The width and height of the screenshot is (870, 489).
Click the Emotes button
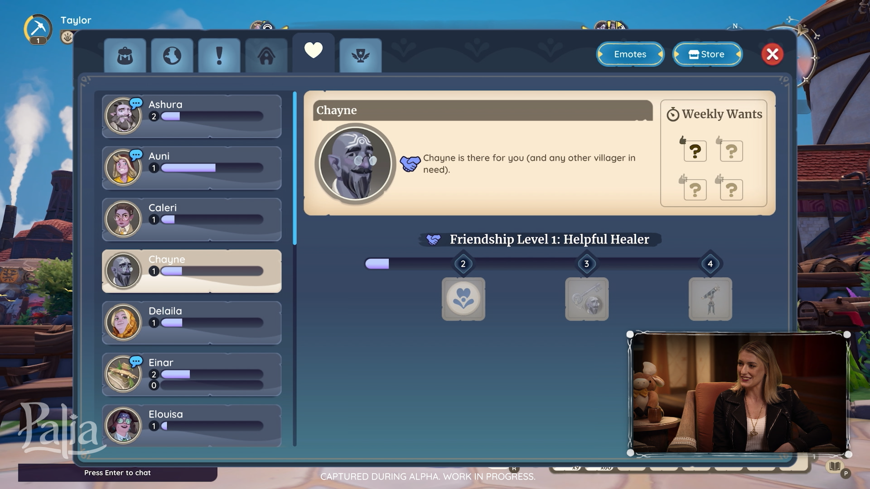tap(630, 54)
